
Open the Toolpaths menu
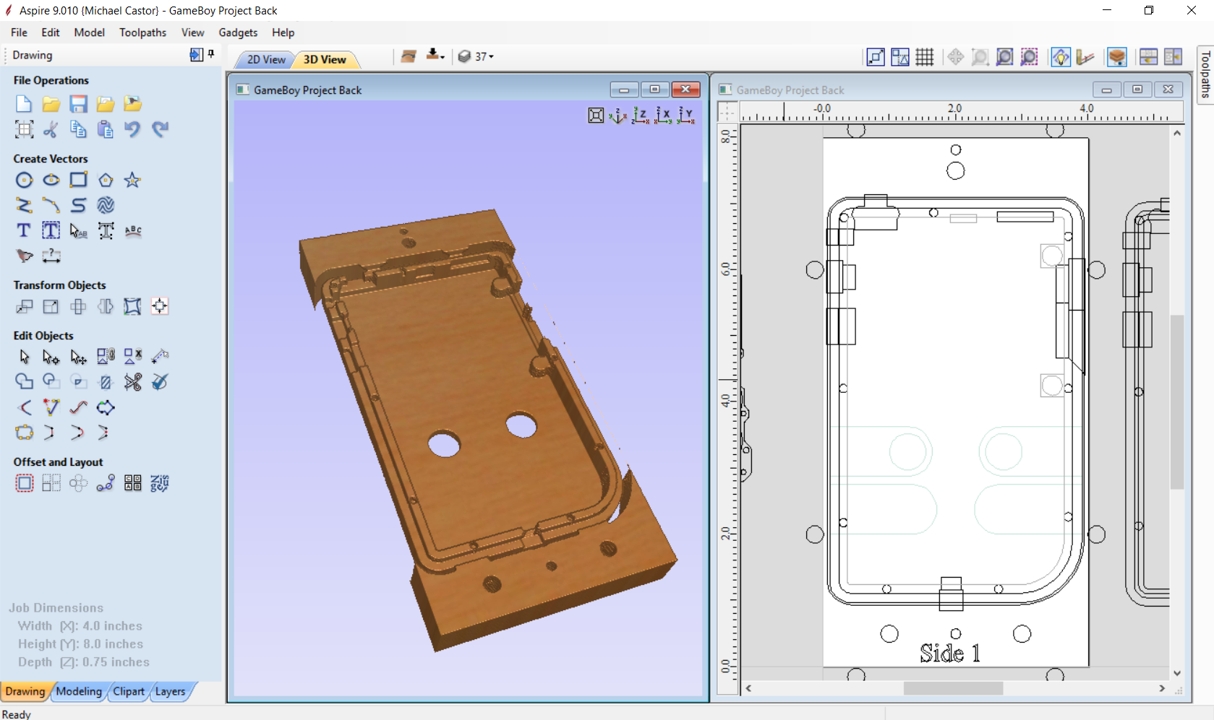coord(142,32)
